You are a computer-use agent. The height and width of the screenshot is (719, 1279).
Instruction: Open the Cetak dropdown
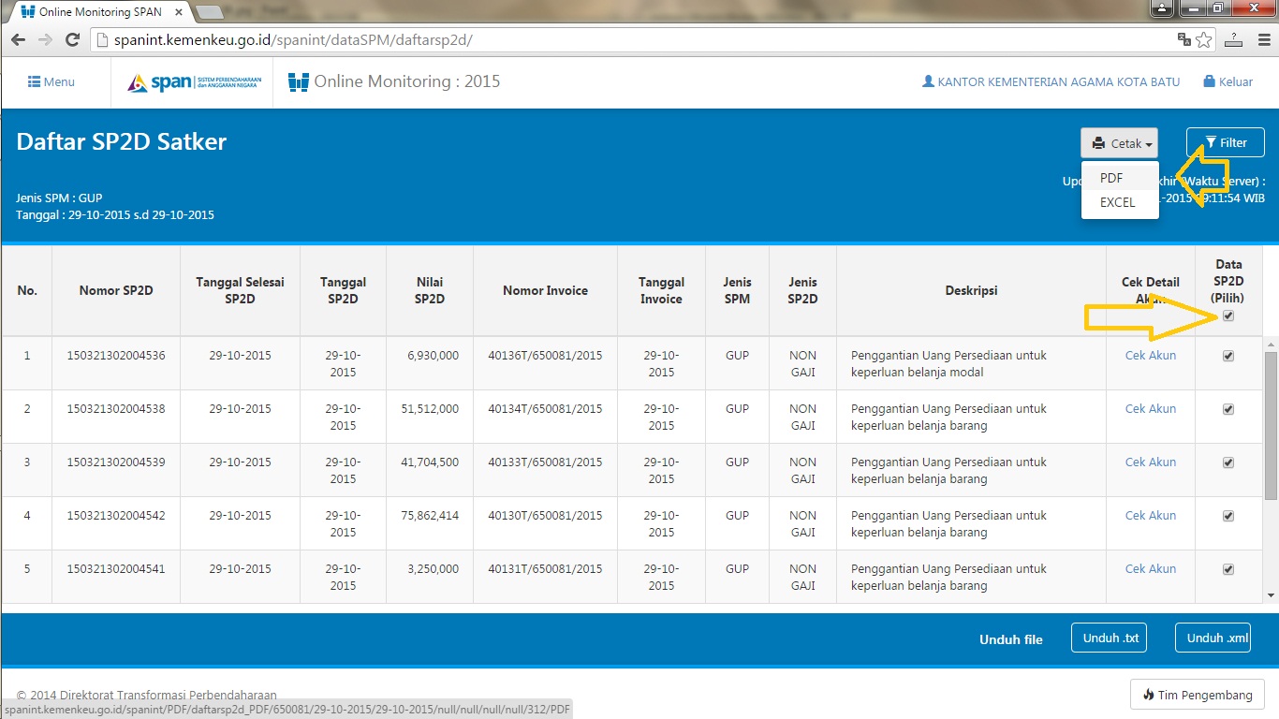point(1119,143)
